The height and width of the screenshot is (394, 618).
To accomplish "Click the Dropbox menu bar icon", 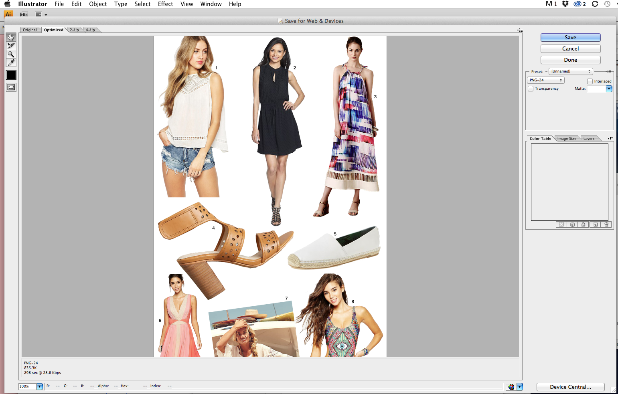I will click(x=565, y=4).
